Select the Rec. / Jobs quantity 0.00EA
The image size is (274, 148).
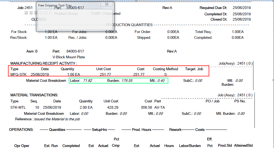point(111,37)
